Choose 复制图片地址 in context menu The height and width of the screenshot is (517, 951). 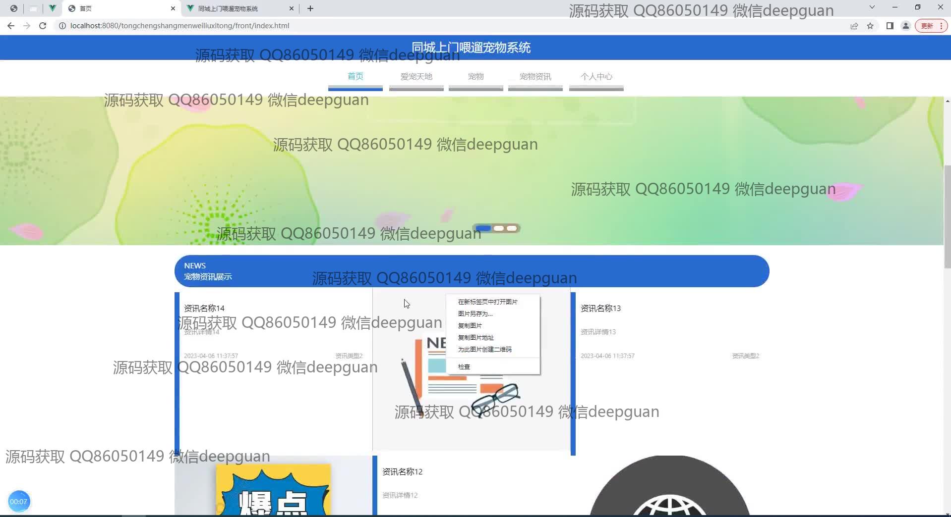pyautogui.click(x=493, y=337)
